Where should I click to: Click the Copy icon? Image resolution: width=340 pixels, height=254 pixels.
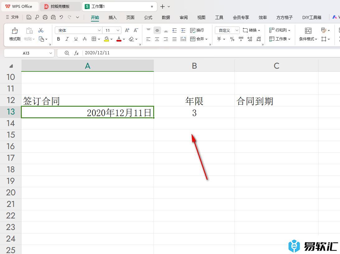point(41,39)
